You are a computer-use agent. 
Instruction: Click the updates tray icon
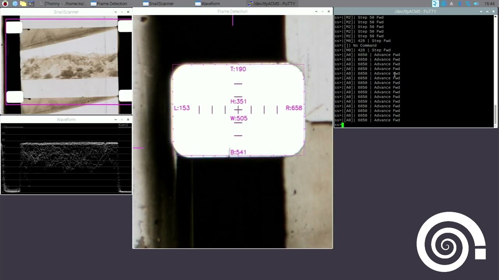pos(444,3)
